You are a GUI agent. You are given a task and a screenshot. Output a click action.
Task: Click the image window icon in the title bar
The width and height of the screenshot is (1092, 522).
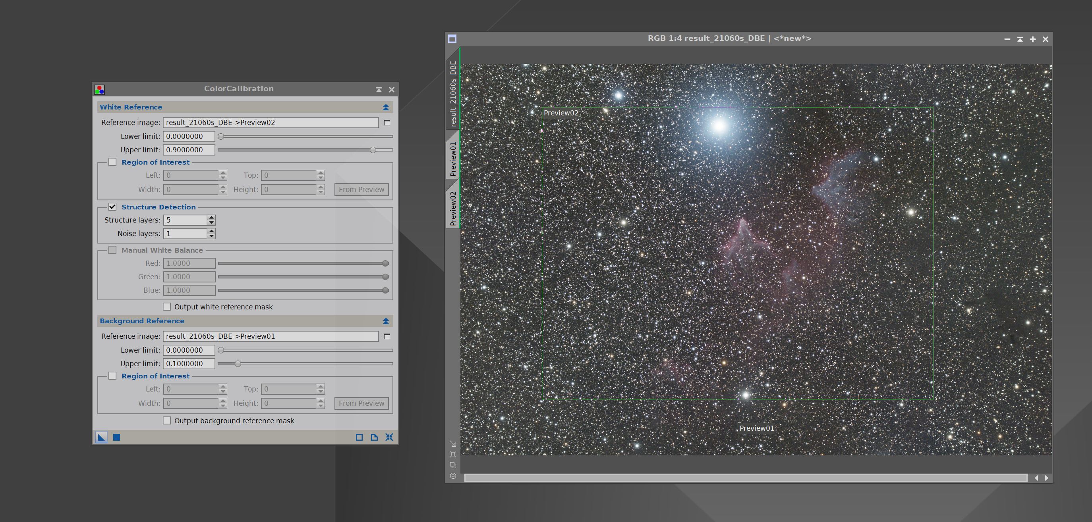(452, 39)
